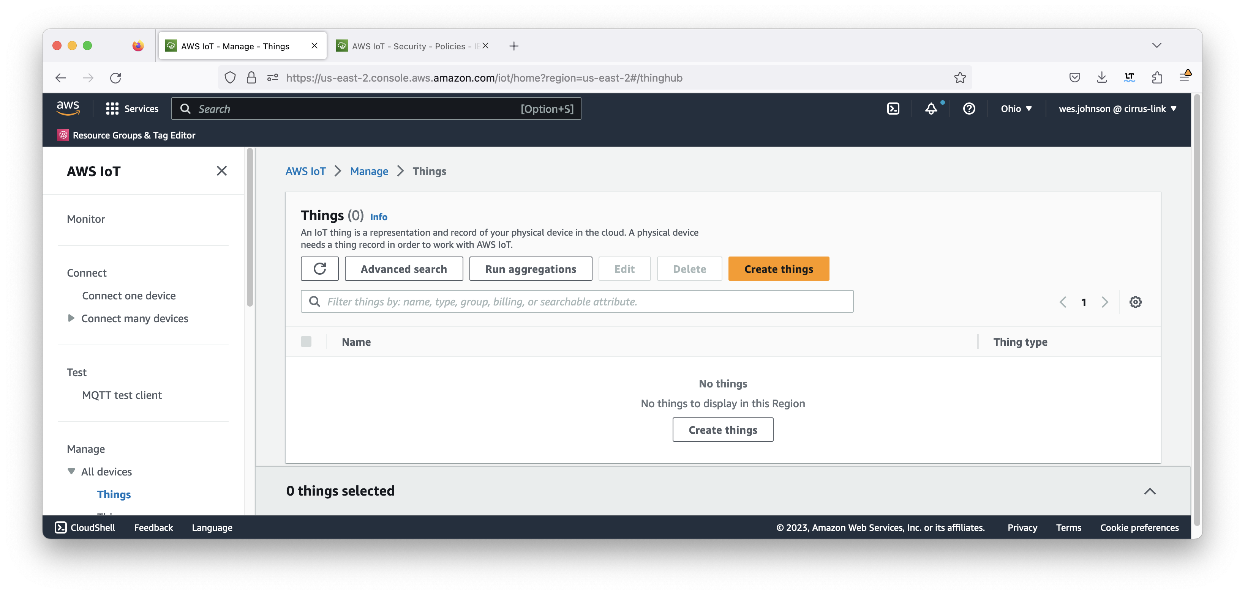This screenshot has height=595, width=1245.
Task: Open Cookie preferences
Action: (1139, 527)
